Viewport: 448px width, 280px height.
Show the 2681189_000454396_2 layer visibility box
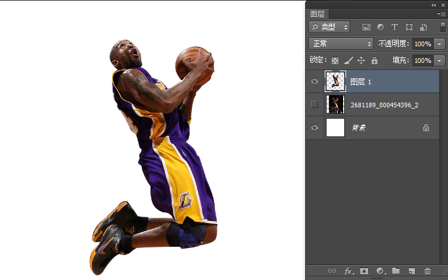[315, 104]
